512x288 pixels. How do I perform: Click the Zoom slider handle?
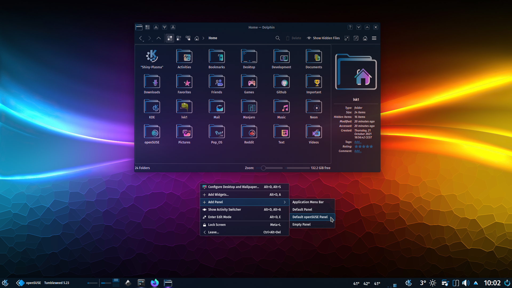coord(263,168)
